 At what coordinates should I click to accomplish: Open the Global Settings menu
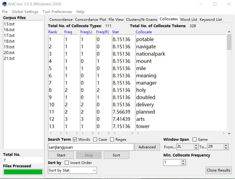(x=25, y=12)
